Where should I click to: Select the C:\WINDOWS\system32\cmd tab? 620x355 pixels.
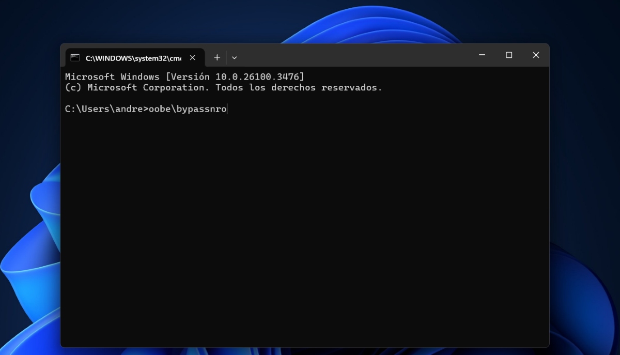tap(135, 57)
